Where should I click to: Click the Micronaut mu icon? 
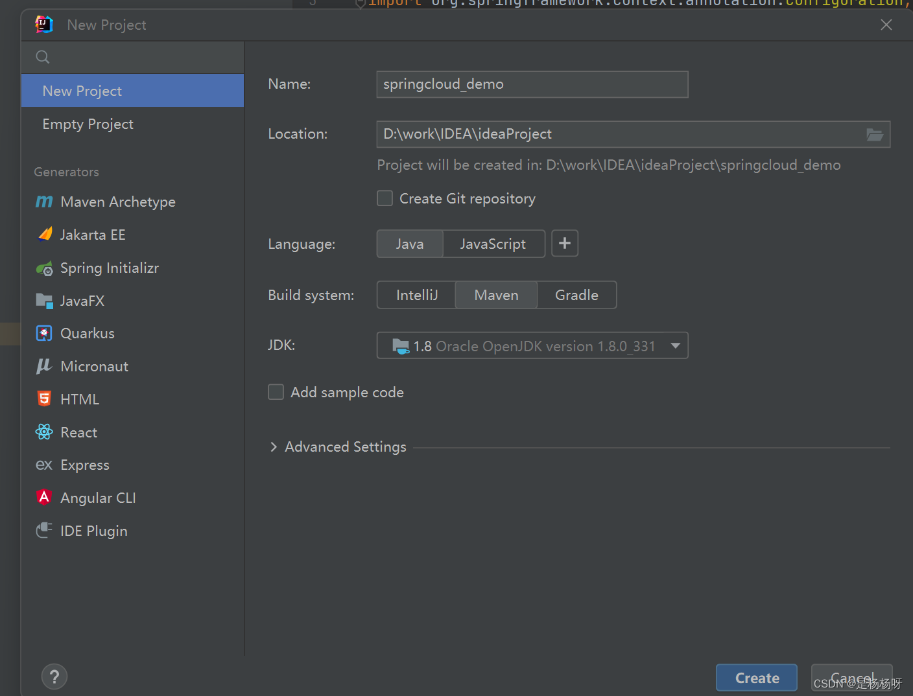[43, 366]
